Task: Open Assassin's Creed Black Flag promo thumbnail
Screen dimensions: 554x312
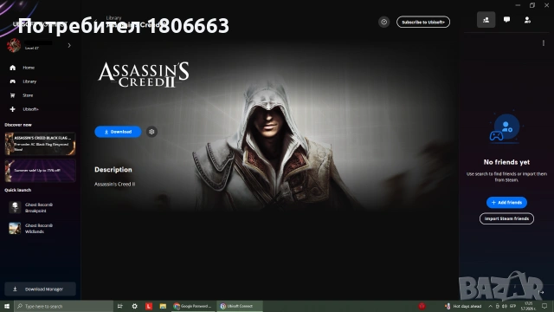Action: 41,144
